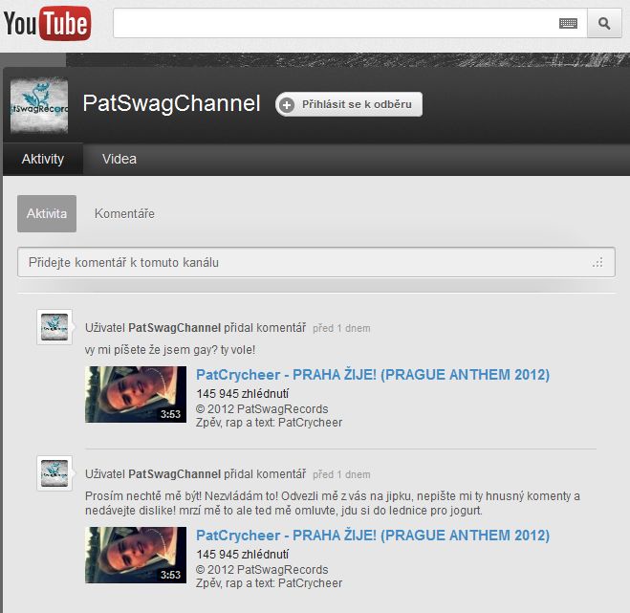The width and height of the screenshot is (630, 613).
Task: Click the PatSwagChannel channel title
Action: point(171,103)
